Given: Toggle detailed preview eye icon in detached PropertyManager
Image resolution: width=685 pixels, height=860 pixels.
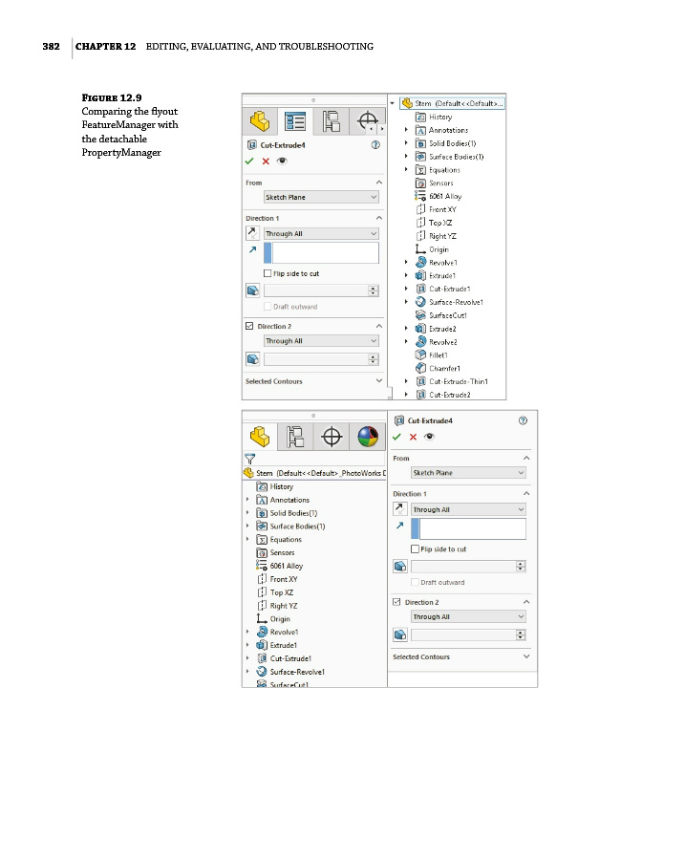Looking at the screenshot, I should 429,437.
